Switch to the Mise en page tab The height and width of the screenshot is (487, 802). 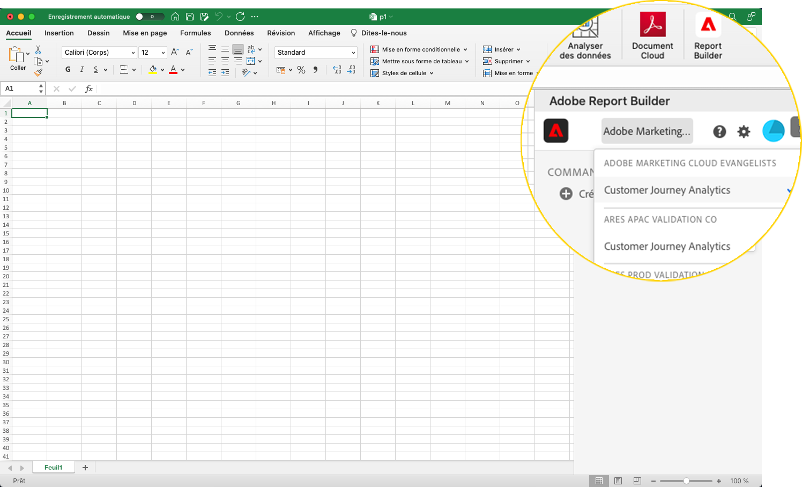pos(145,33)
